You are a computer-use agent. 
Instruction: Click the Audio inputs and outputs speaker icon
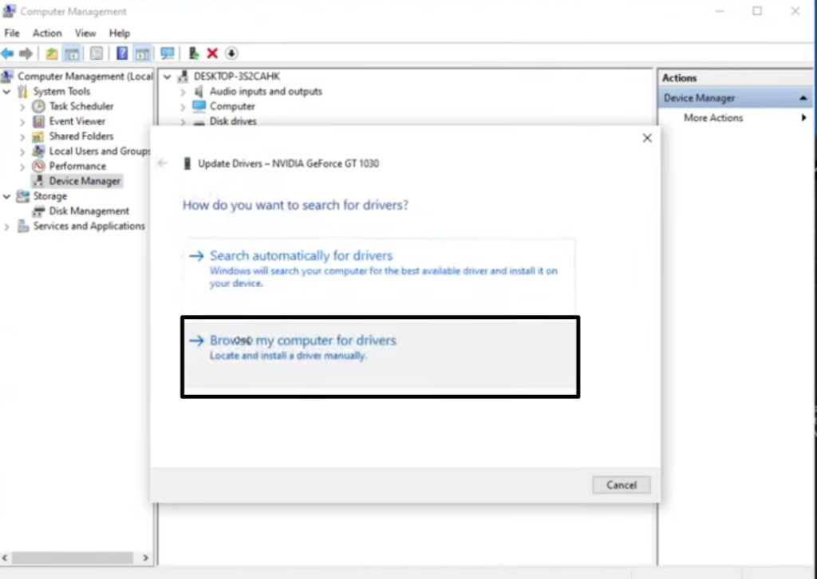pos(199,92)
